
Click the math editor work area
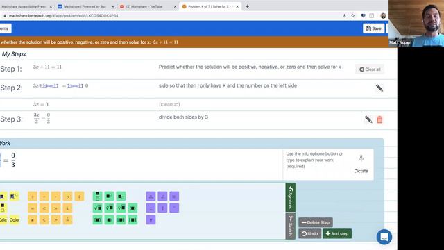click(x=141, y=165)
